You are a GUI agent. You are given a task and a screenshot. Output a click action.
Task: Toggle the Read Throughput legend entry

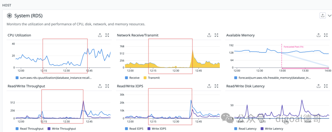[30, 129]
